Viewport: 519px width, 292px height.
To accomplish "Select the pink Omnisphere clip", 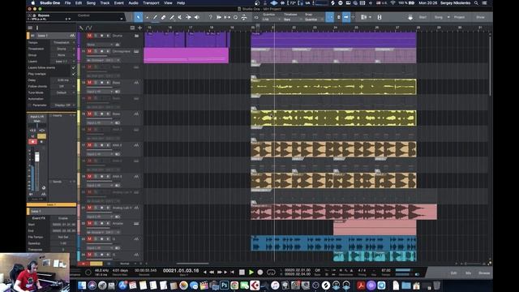I will point(186,55).
